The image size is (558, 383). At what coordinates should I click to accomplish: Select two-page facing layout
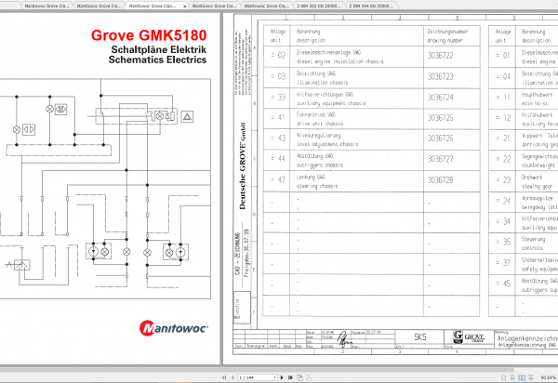pyautogui.click(x=522, y=377)
